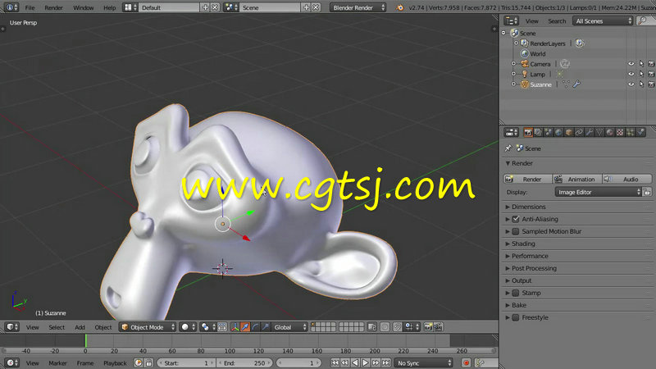Open the Object properties tab (orange cube)
The height and width of the screenshot is (369, 656).
[568, 133]
